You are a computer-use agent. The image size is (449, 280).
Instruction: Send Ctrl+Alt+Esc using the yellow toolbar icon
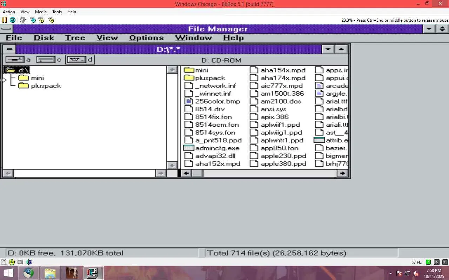(41, 20)
